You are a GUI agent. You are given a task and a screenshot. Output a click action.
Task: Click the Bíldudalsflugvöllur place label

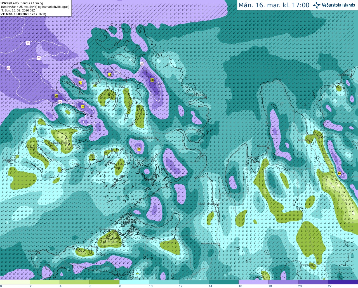tap(58, 143)
